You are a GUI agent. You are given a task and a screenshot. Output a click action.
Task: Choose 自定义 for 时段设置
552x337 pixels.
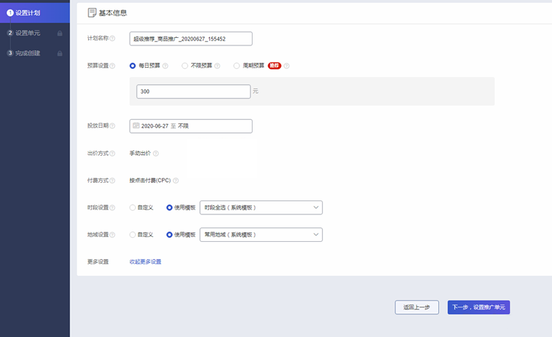[x=132, y=207]
